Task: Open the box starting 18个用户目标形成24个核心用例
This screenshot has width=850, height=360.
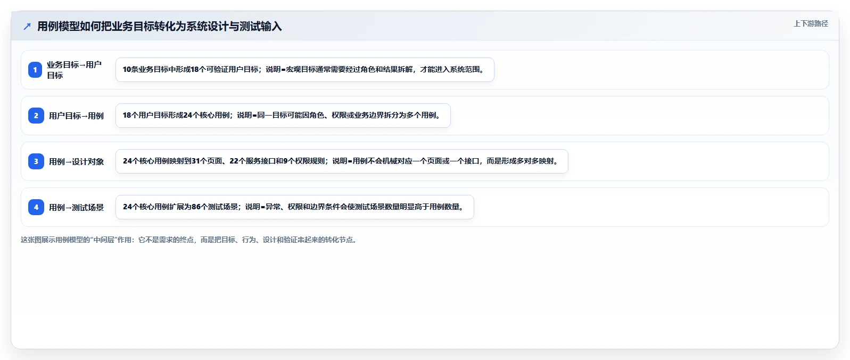Action: 283,116
